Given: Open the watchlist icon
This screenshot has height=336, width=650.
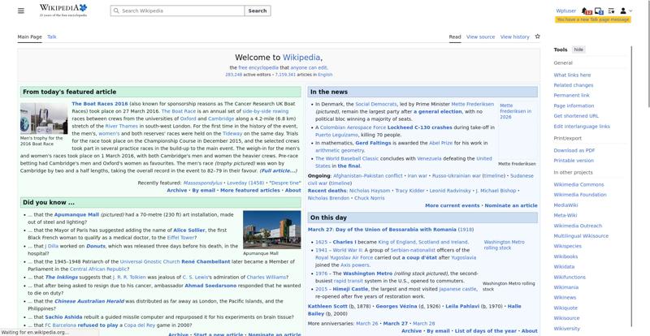Looking at the screenshot, I should 610,11.
